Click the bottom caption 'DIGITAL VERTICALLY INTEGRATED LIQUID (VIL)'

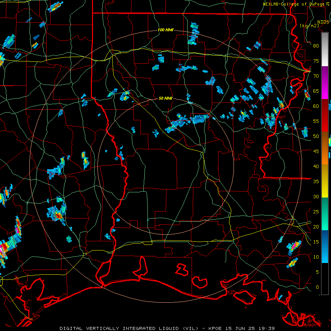tap(129, 328)
